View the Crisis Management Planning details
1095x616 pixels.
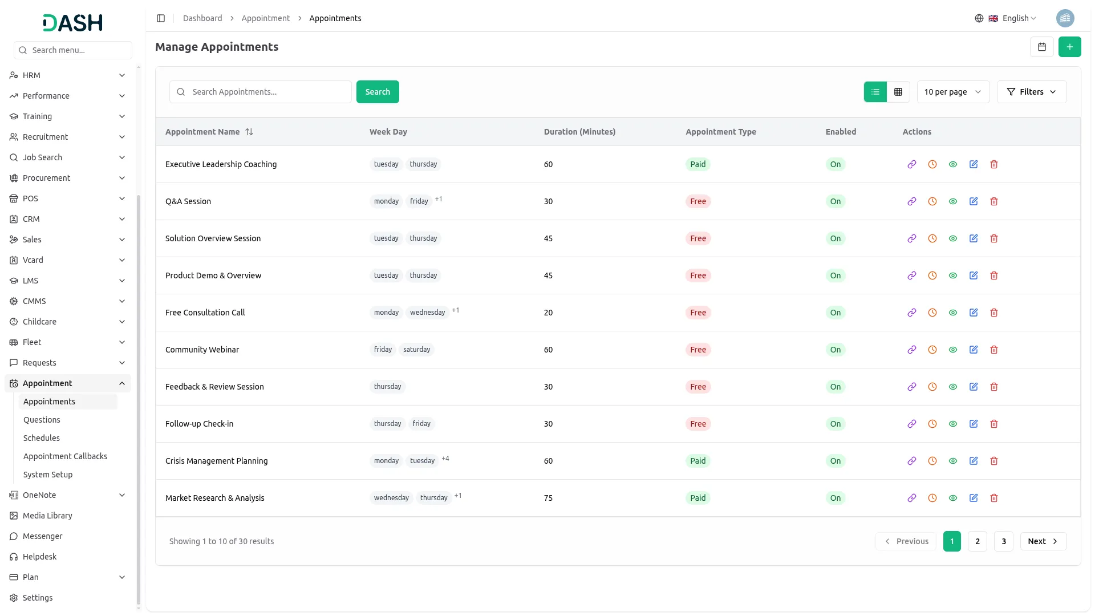[x=953, y=461]
